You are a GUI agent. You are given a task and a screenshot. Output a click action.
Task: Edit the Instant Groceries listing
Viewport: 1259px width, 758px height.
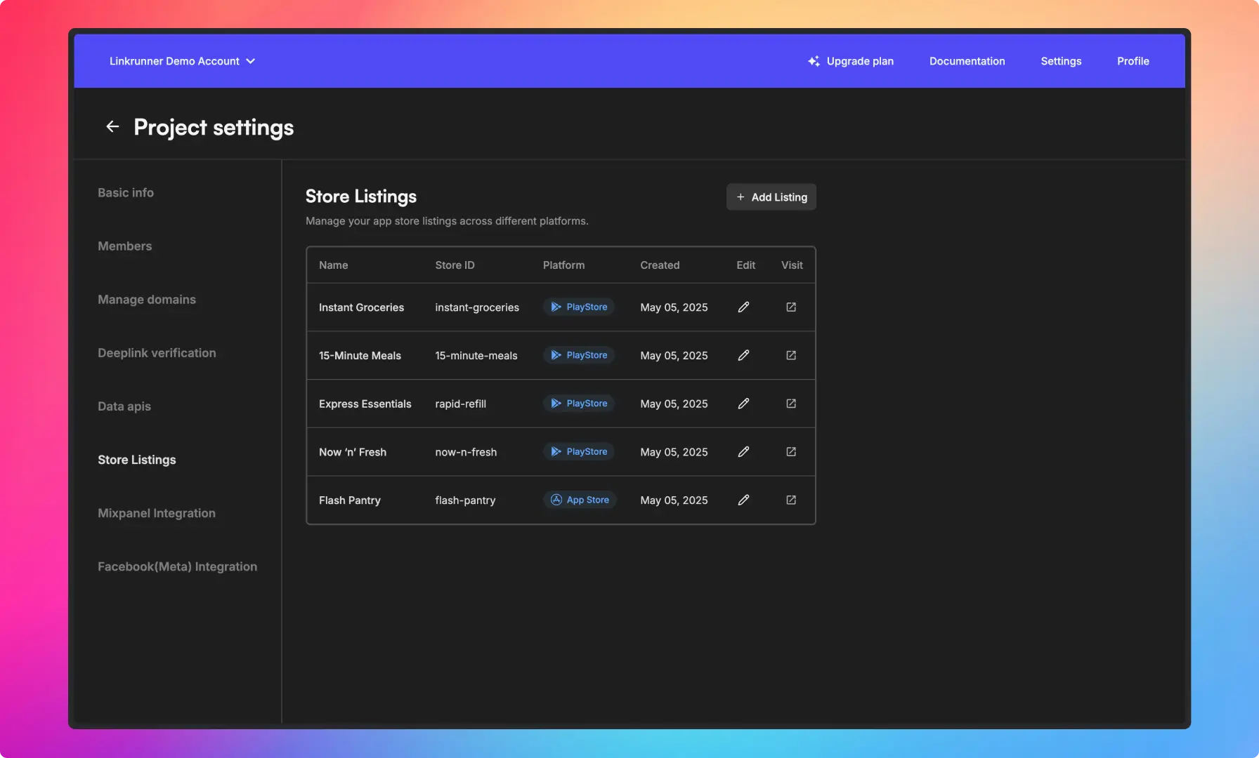743,307
